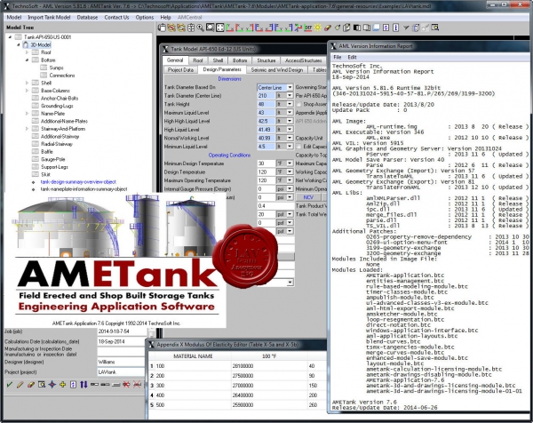Screen dimensions: 533x423
Task: Open the Seismic and Wind Design tab
Action: pyautogui.click(x=276, y=69)
